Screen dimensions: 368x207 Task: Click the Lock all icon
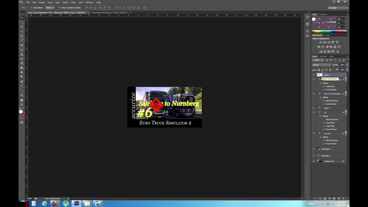point(330,70)
